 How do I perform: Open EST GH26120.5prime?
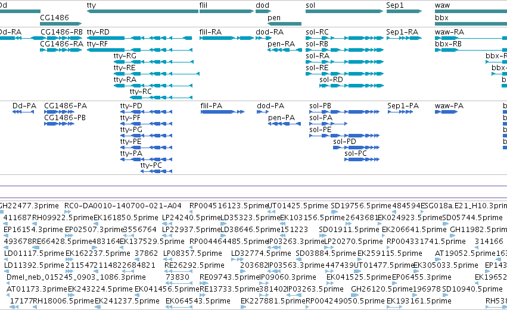[x=381, y=289]
